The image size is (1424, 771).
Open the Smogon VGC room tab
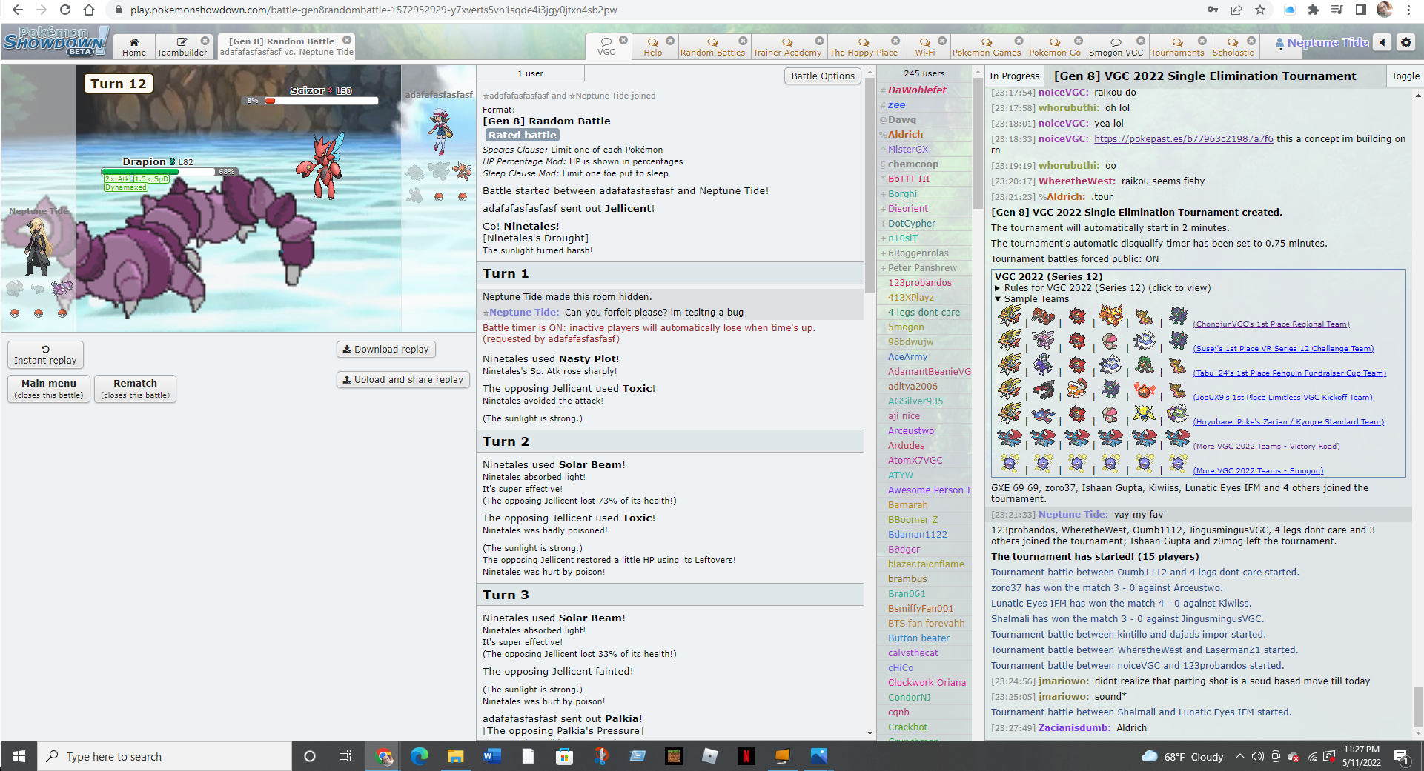click(x=1116, y=46)
